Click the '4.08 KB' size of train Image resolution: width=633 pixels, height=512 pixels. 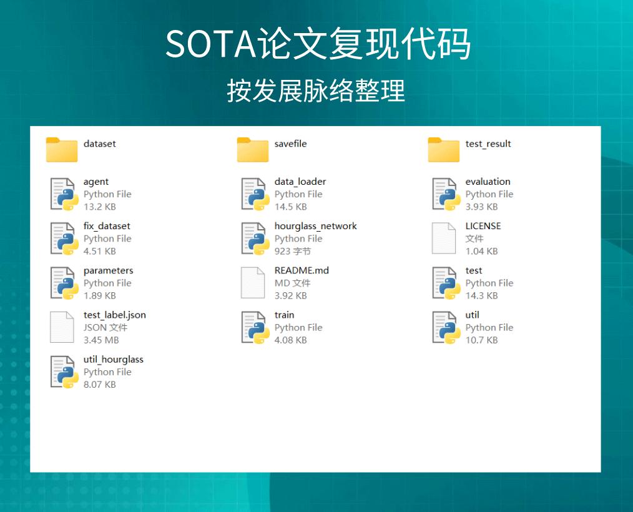[x=291, y=340]
